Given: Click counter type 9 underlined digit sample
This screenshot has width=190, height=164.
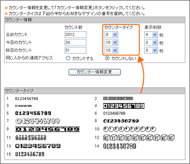Looking at the screenshot, I should pos(48,129).
